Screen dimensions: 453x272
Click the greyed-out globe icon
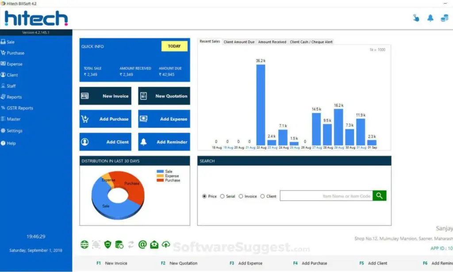pos(96,245)
